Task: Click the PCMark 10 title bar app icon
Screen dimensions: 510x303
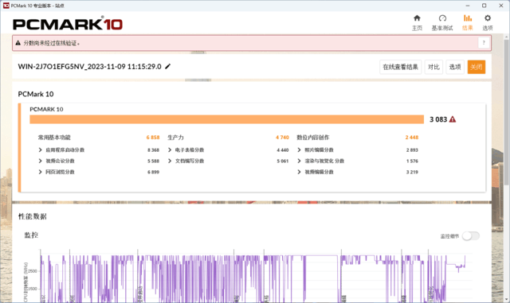Action: click(6, 6)
